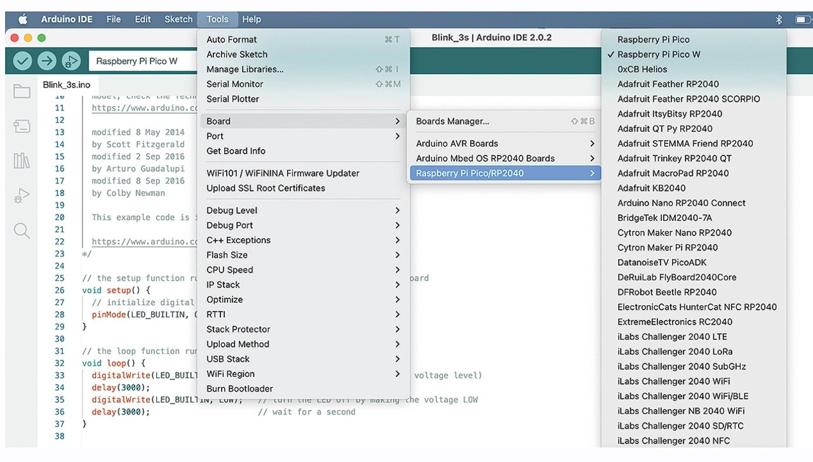This screenshot has height=462, width=813.
Task: Click the Apple logo menu
Action: (23, 19)
